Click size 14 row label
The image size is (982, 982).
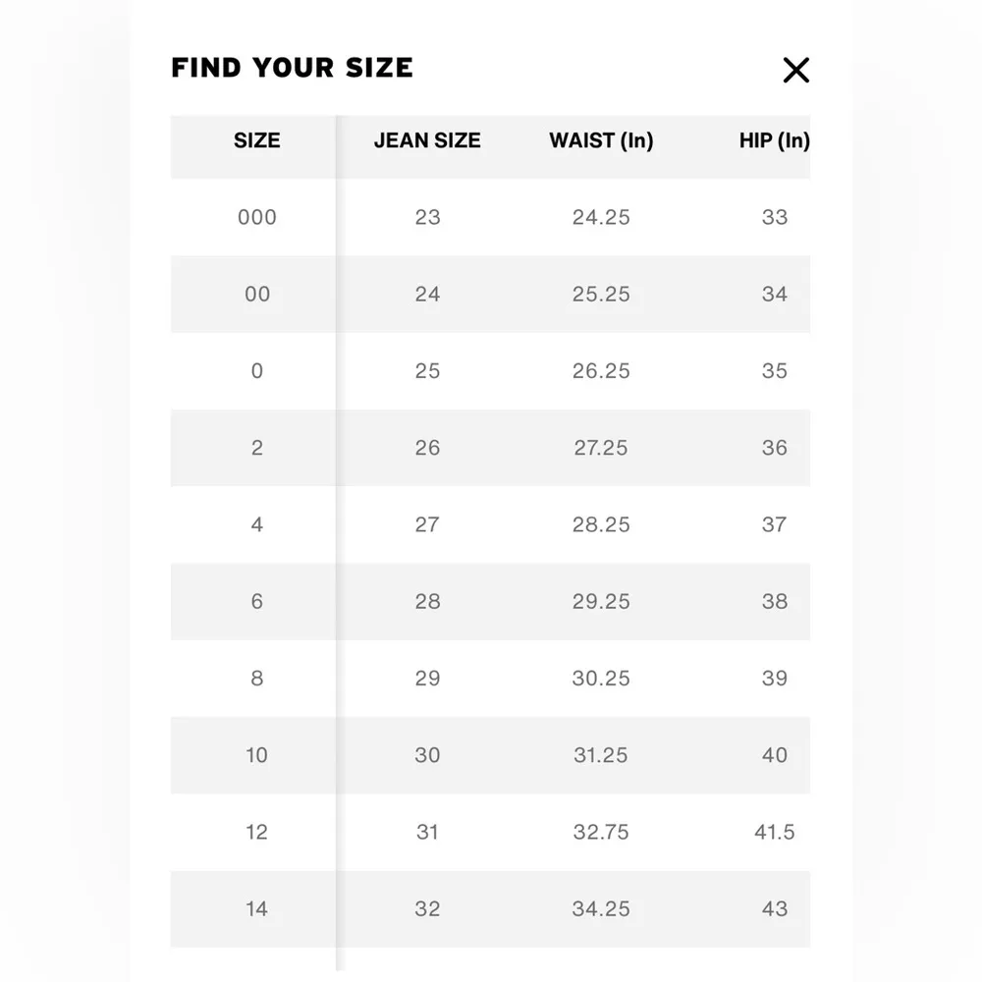pos(256,908)
